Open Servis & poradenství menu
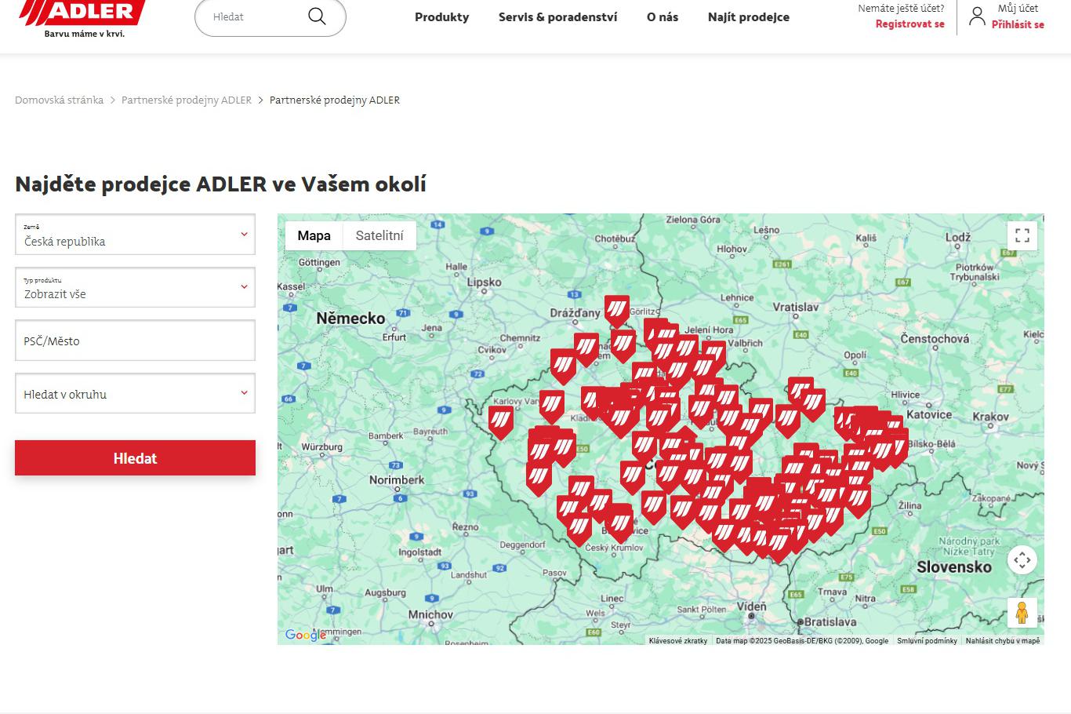This screenshot has height=714, width=1071. (x=557, y=16)
